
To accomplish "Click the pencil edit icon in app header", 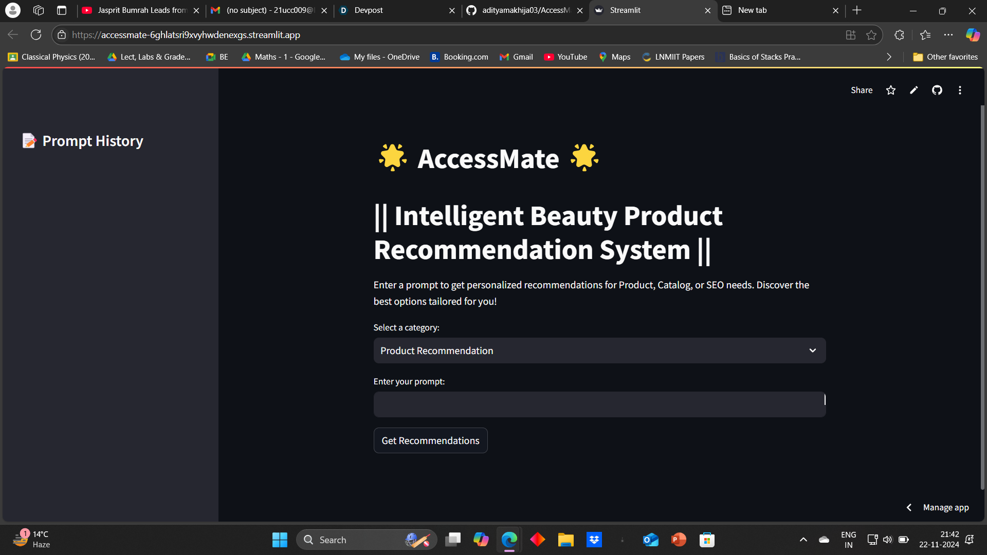I will (x=914, y=90).
